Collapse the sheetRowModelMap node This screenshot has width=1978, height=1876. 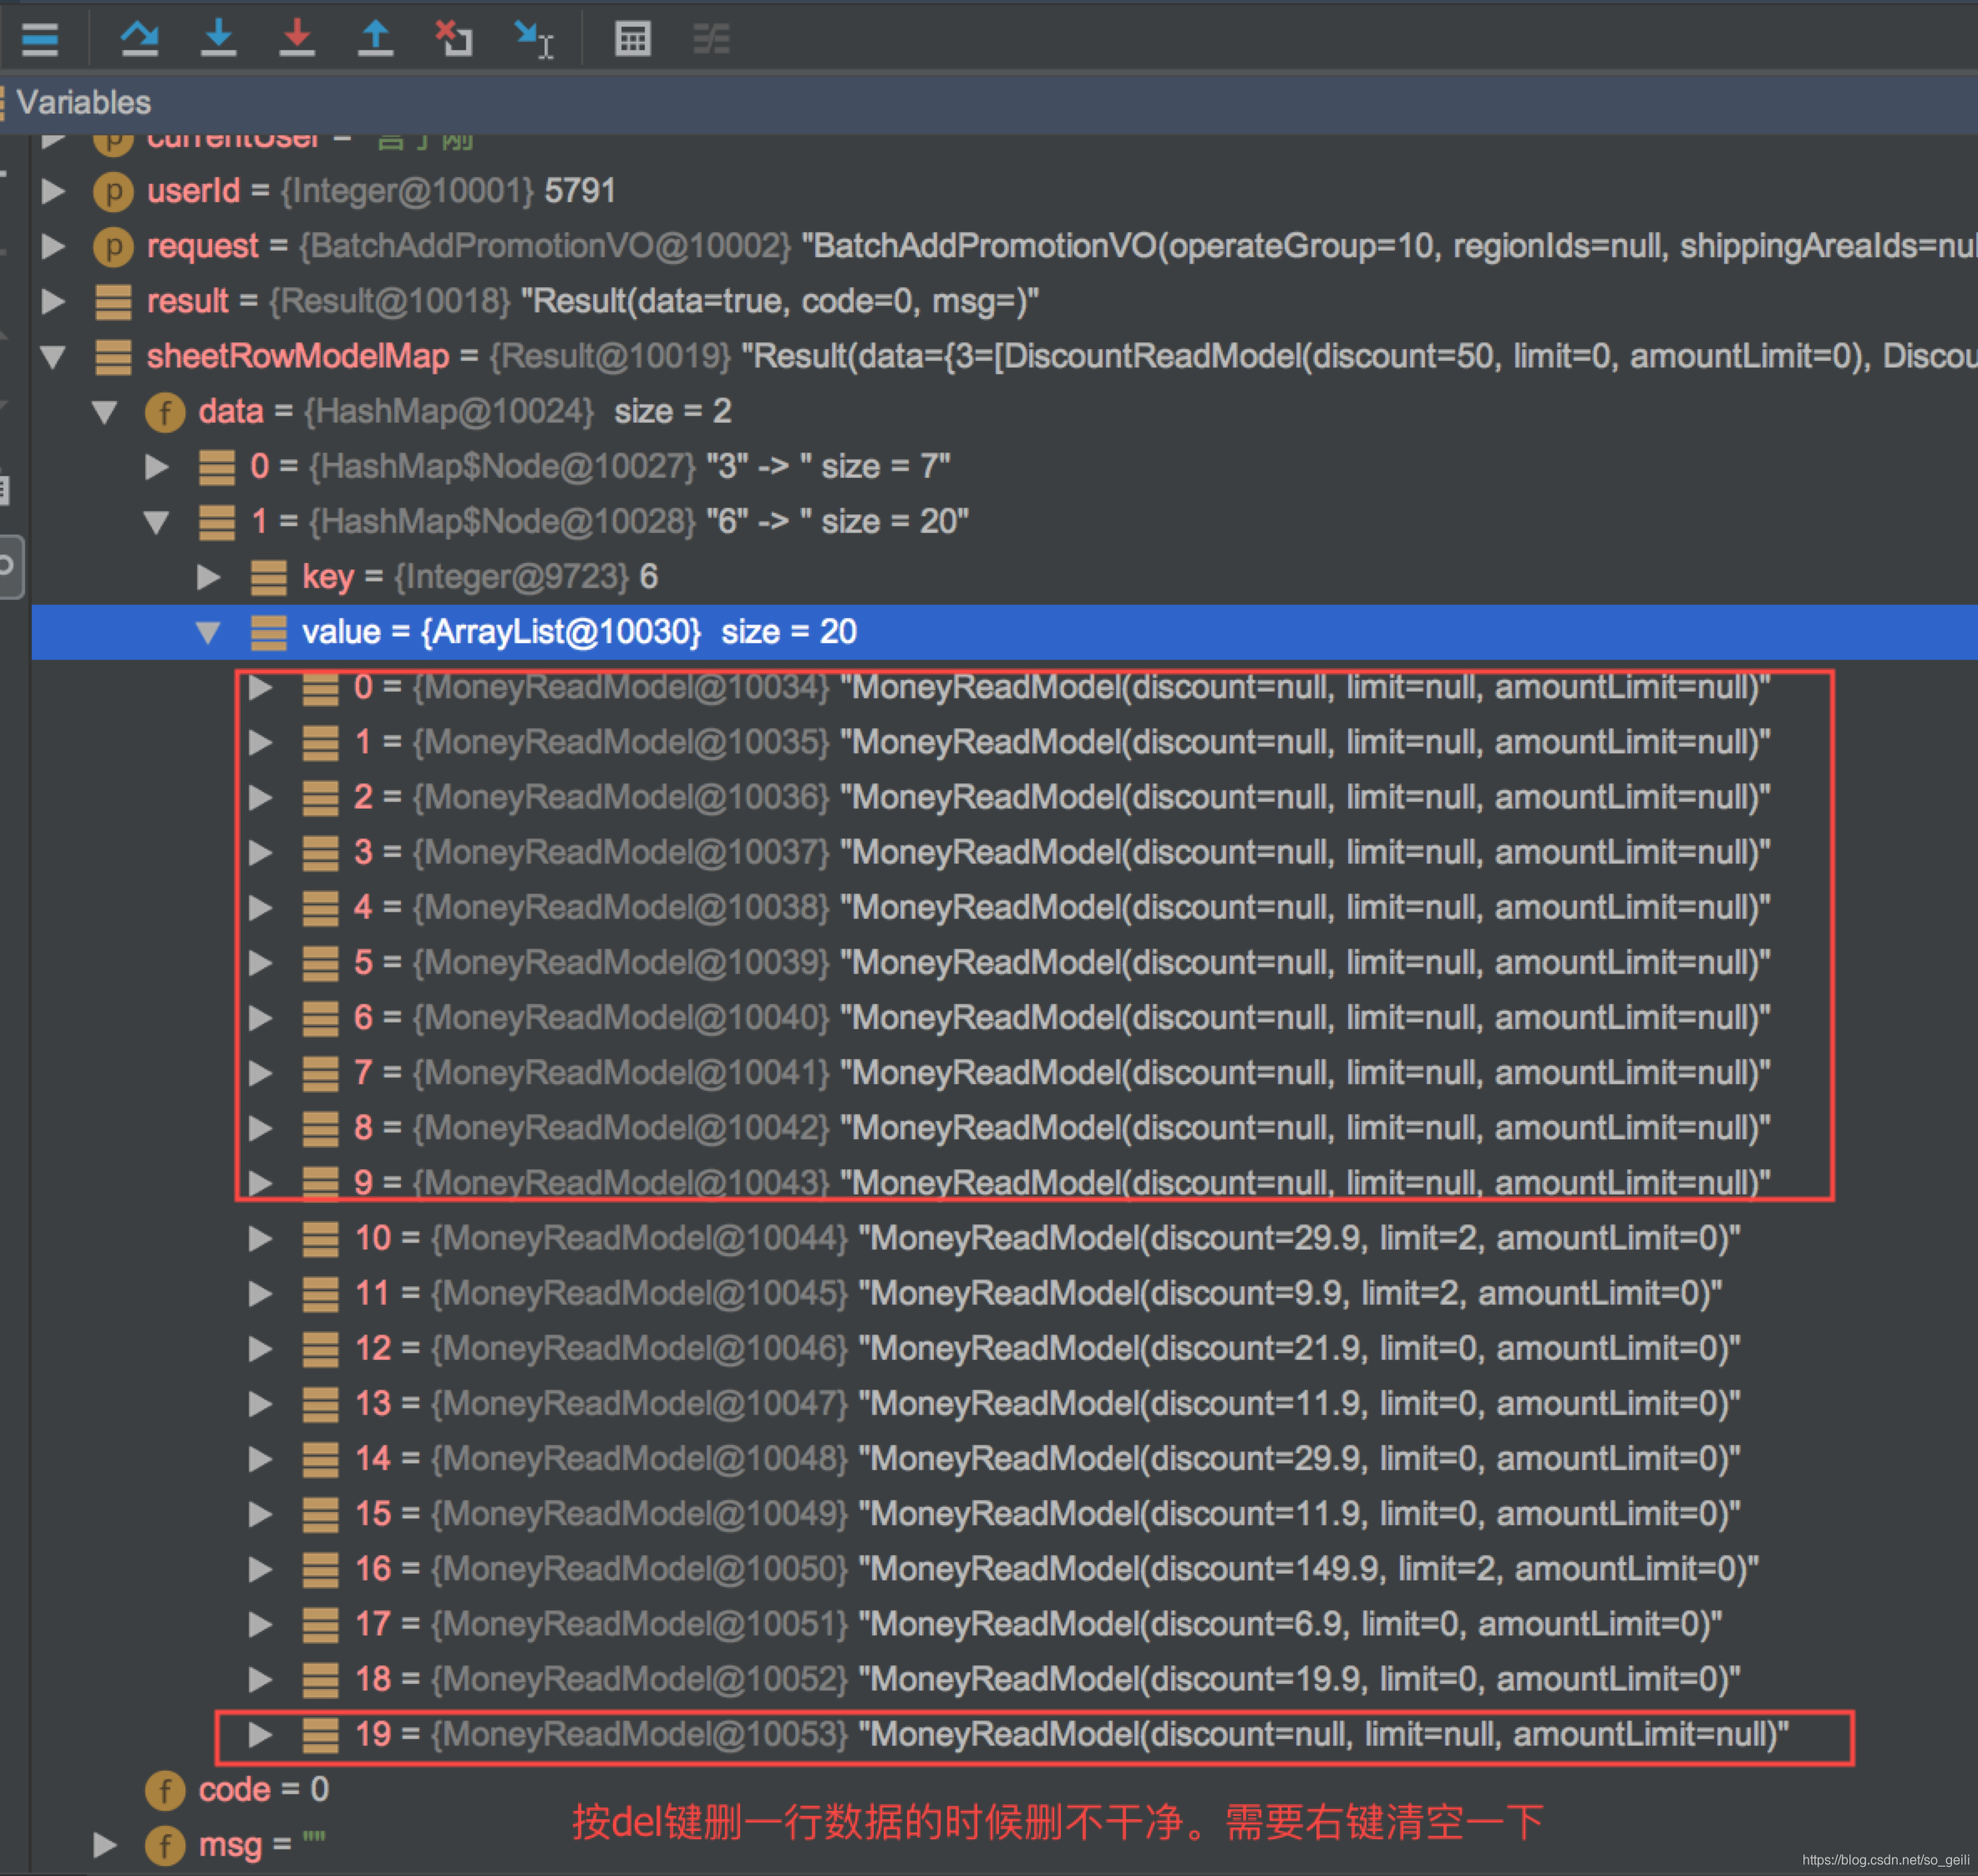53,356
